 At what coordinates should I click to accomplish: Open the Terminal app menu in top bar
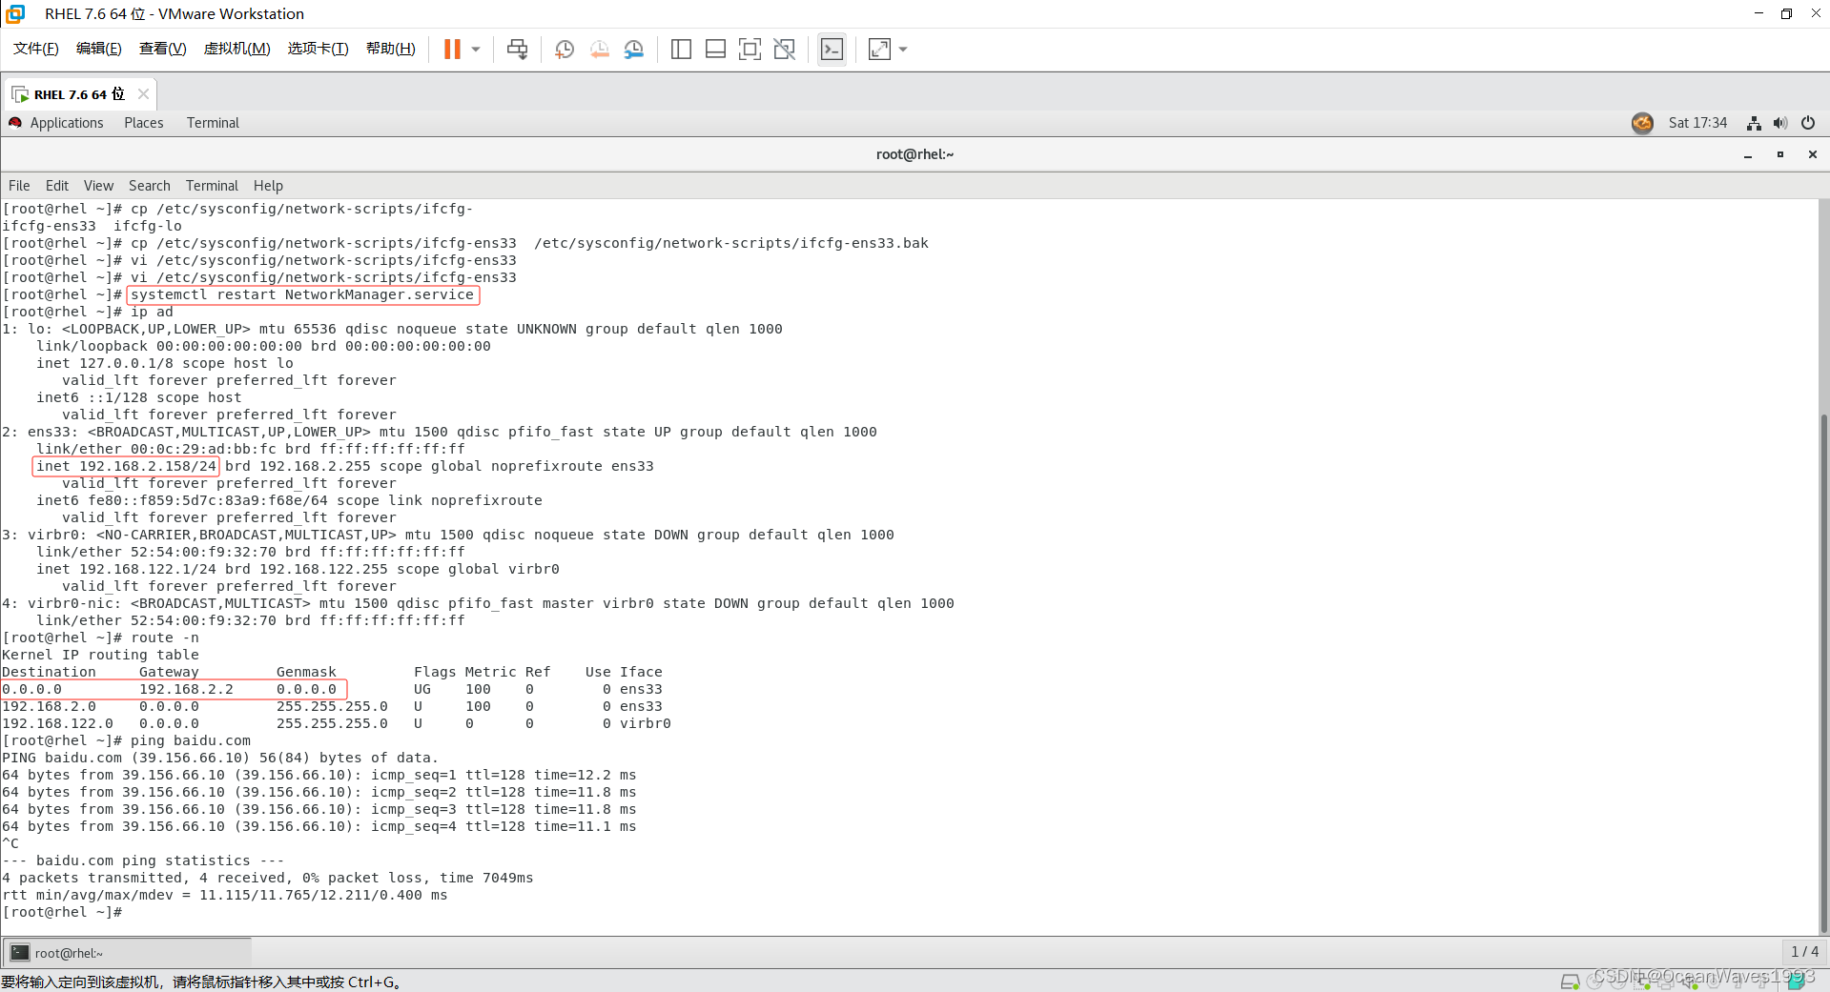[213, 123]
